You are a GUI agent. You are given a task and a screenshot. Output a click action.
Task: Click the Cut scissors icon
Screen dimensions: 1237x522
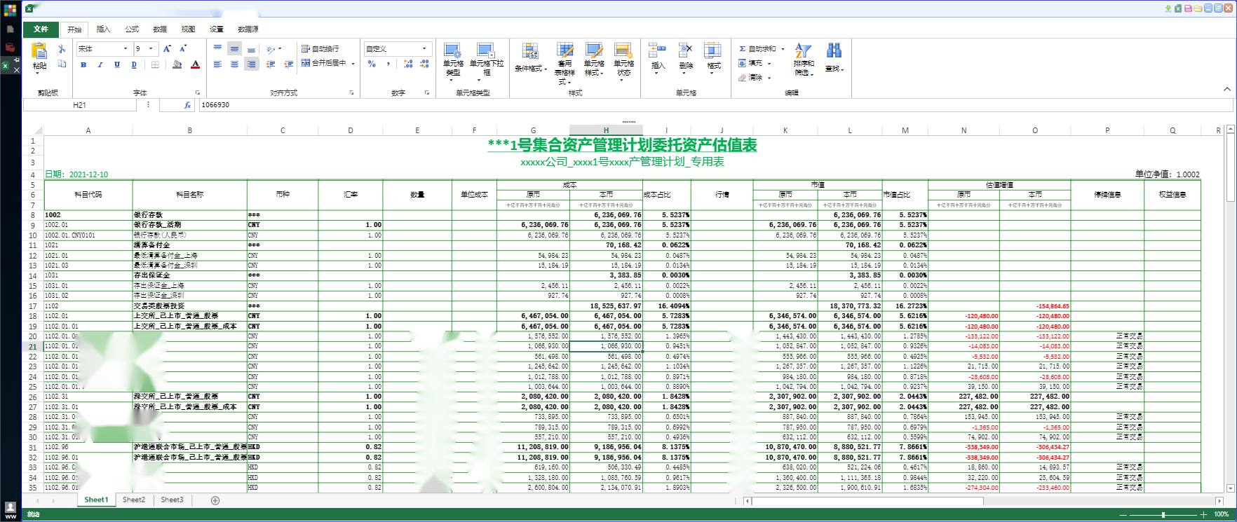pos(62,49)
